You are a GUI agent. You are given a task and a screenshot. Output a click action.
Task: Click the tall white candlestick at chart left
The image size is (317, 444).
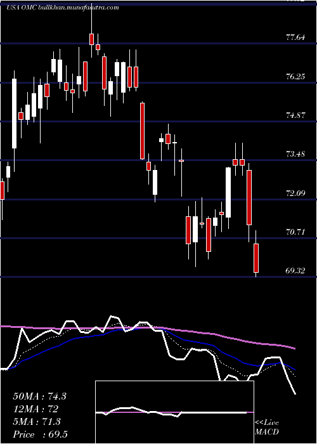tap(14, 114)
